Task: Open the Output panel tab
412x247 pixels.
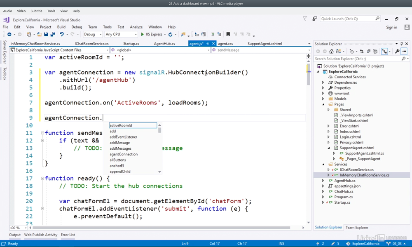Action: 15,235
